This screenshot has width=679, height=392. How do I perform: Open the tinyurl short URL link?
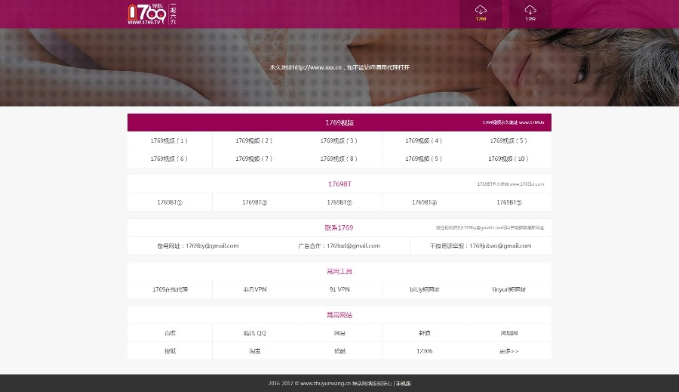point(509,289)
